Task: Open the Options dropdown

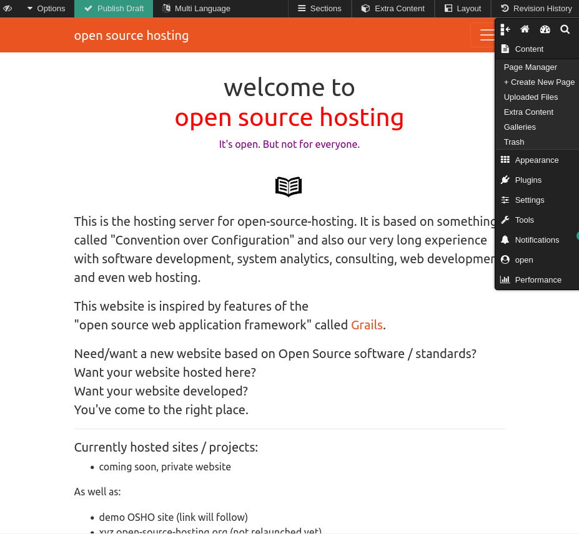Action: point(46,9)
